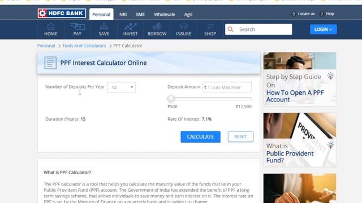Click the 'Number of Deposits Per Year' label

(75, 87)
